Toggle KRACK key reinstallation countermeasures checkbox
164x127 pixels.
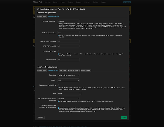tap(59, 105)
